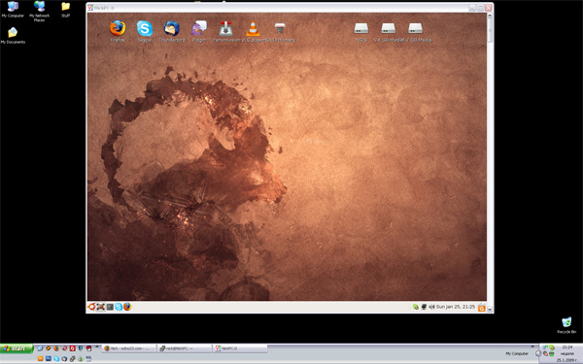The width and height of the screenshot is (583, 364).
Task: Open the Recycle Bin desktop icon
Action: (x=566, y=325)
